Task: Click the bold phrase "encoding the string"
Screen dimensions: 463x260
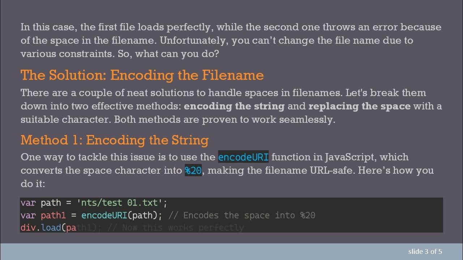Action: (234, 107)
